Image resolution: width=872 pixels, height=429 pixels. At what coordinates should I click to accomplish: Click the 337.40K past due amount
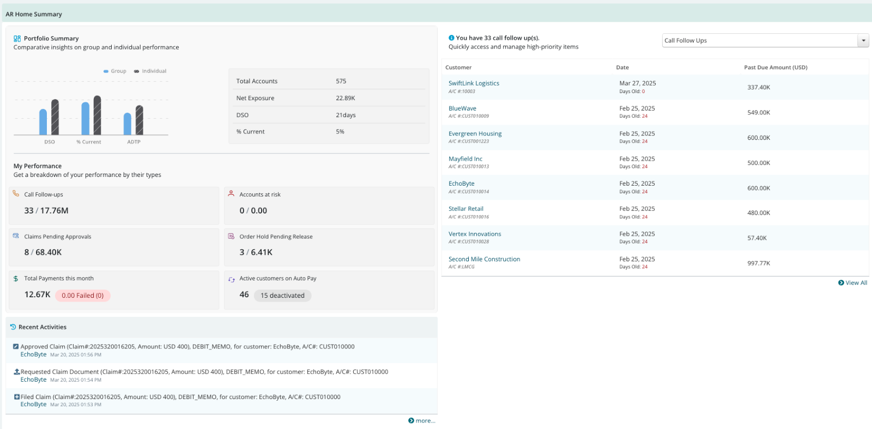(x=759, y=87)
